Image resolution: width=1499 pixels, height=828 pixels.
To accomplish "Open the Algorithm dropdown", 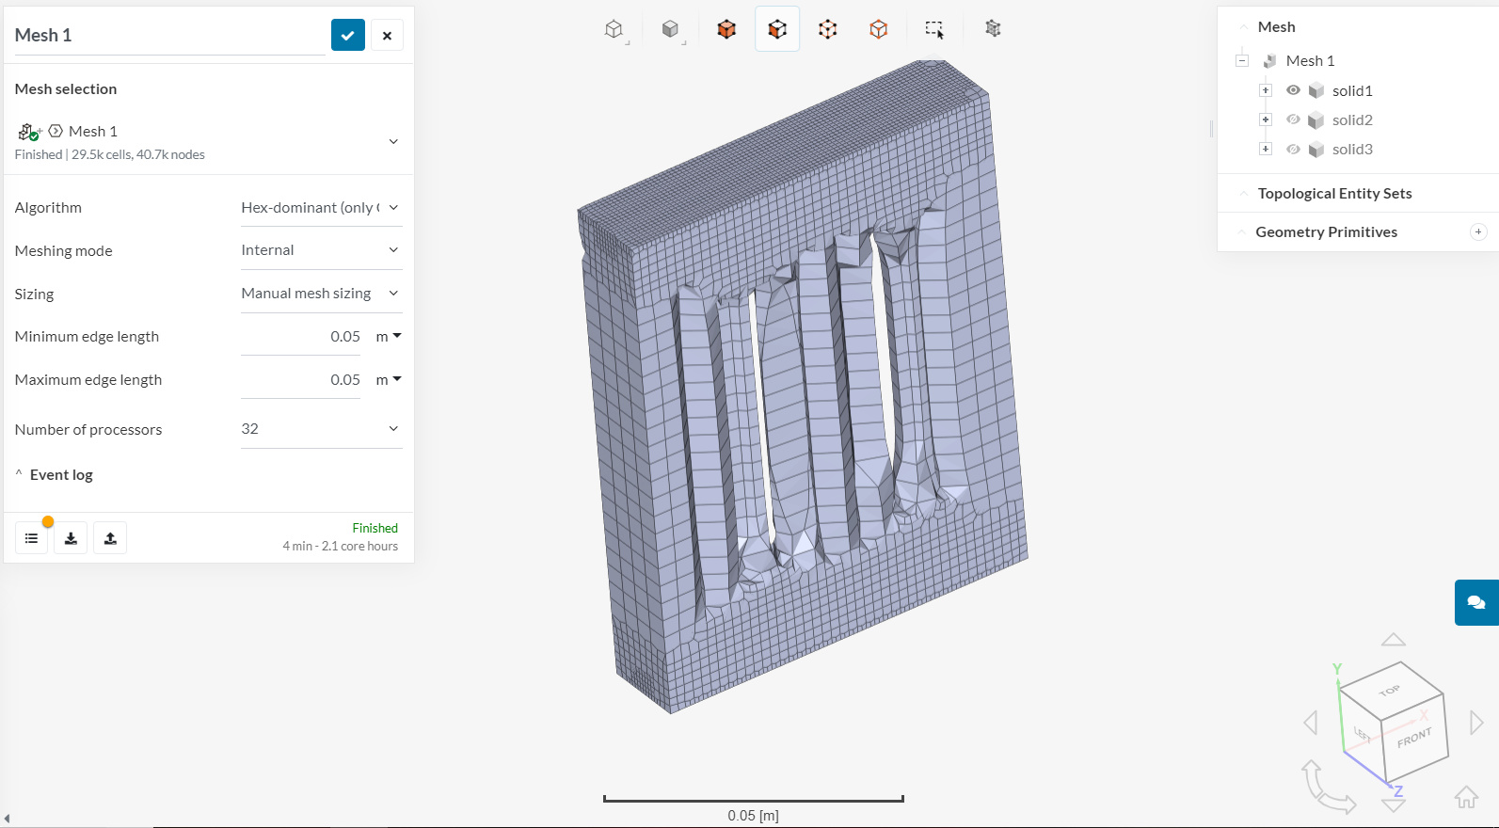I will coord(321,208).
